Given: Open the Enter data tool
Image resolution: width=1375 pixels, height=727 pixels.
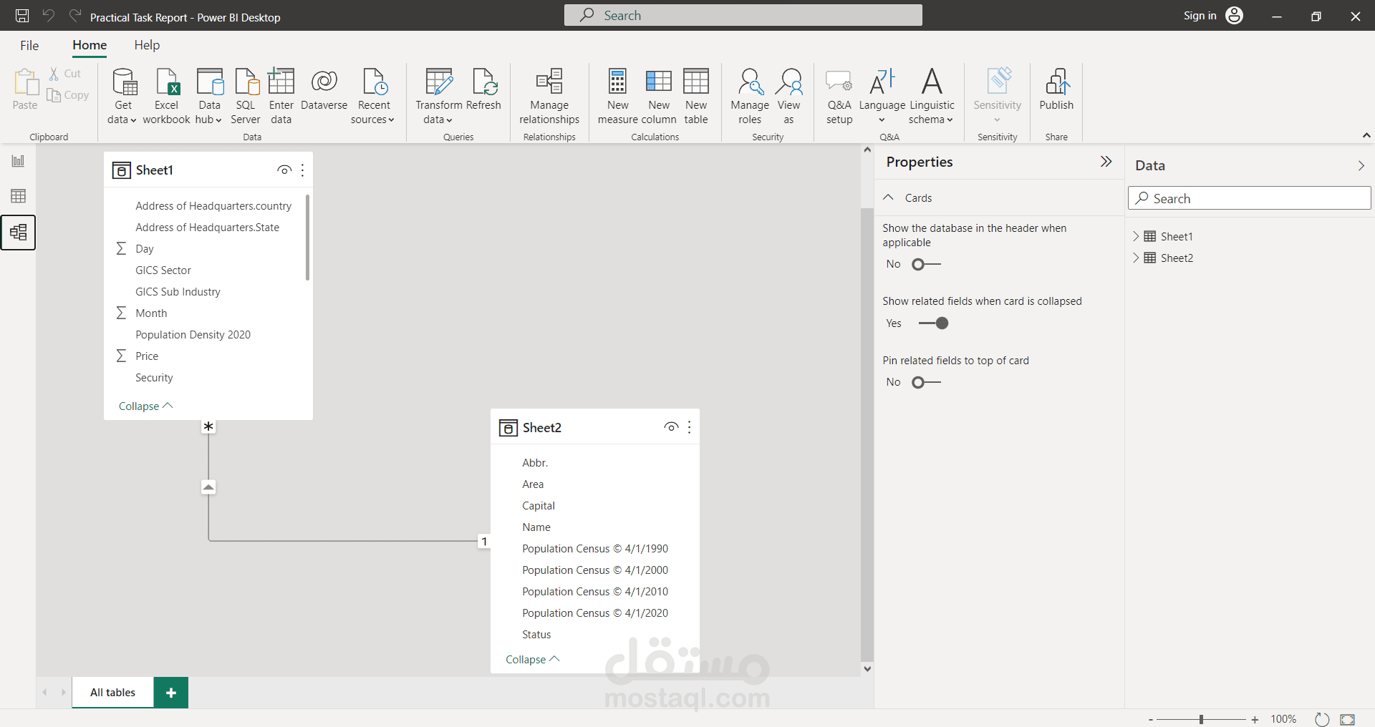Looking at the screenshot, I should 281,96.
